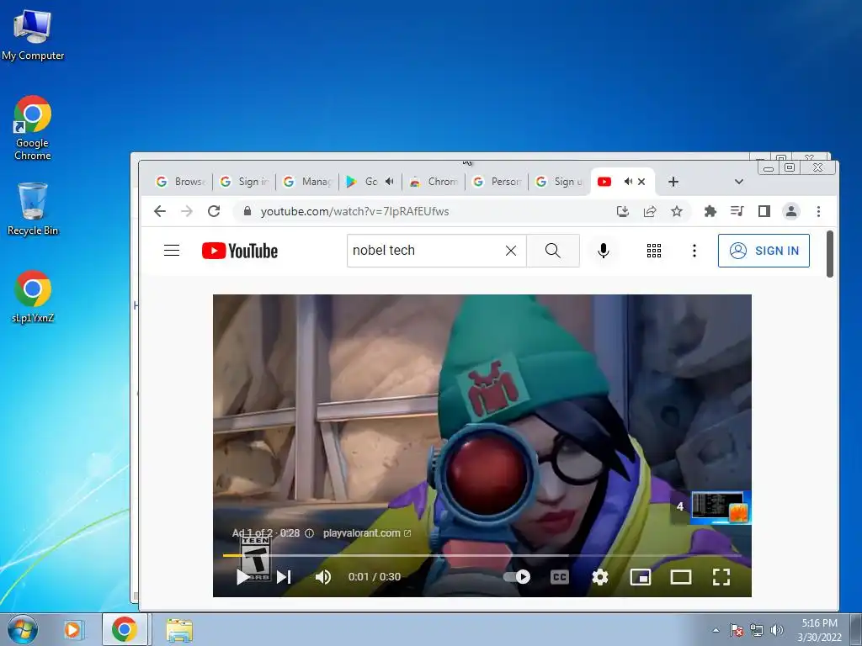This screenshot has height=646, width=862.
Task: Open the Windows Start menu
Action: (23, 629)
